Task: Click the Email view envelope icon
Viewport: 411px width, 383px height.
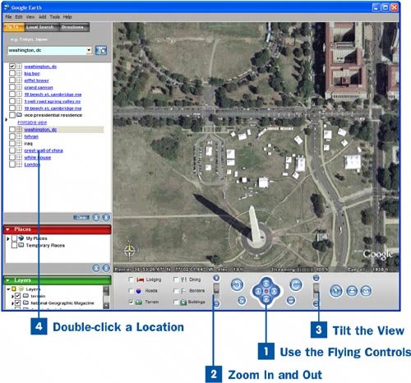Action: point(366,291)
